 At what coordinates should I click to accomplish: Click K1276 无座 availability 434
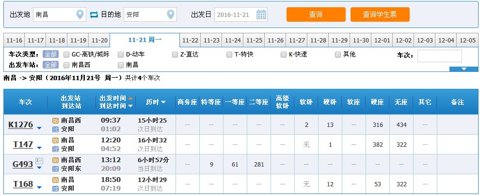click(x=401, y=125)
